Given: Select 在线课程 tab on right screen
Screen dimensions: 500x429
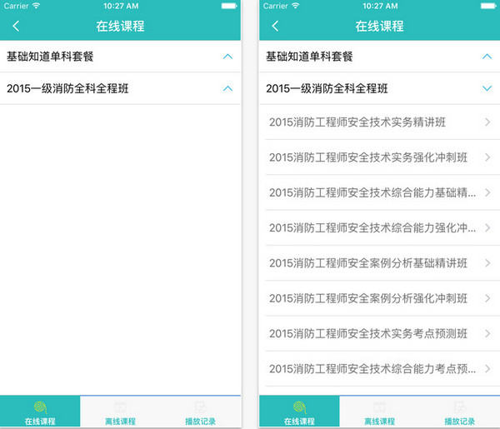Looking at the screenshot, I should click(x=299, y=412).
